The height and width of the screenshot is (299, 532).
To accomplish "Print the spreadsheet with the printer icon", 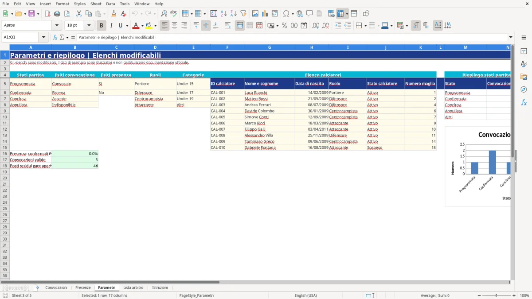I will pos(57,14).
